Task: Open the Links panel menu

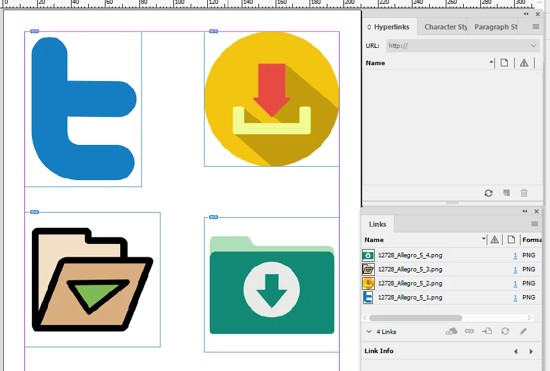Action: (535, 224)
